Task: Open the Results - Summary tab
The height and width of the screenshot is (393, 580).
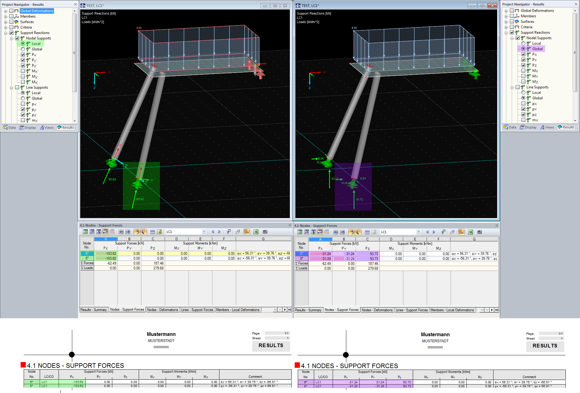Action: 94,309
